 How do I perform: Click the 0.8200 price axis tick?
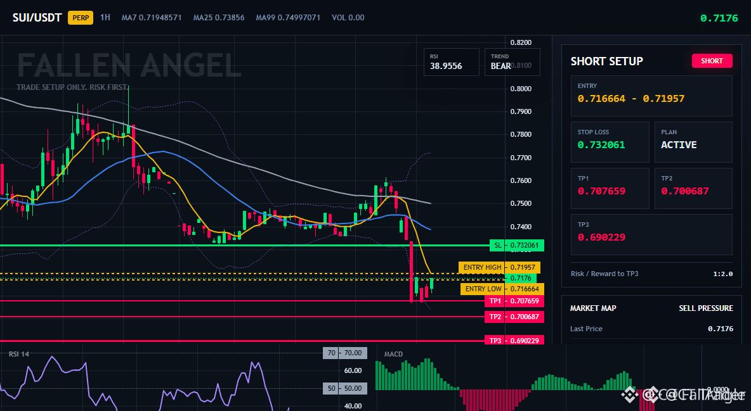pyautogui.click(x=521, y=42)
